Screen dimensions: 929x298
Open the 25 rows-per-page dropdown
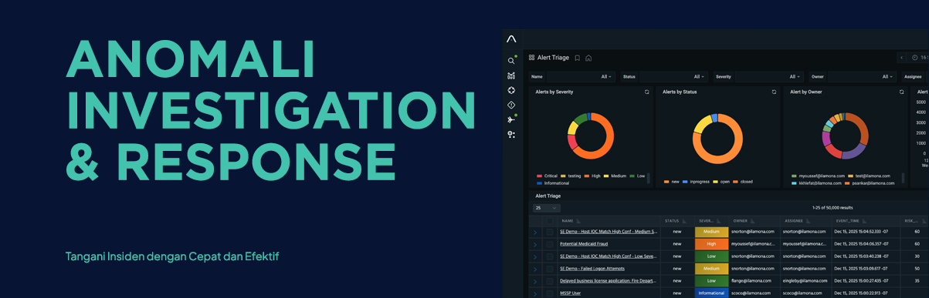click(x=547, y=208)
